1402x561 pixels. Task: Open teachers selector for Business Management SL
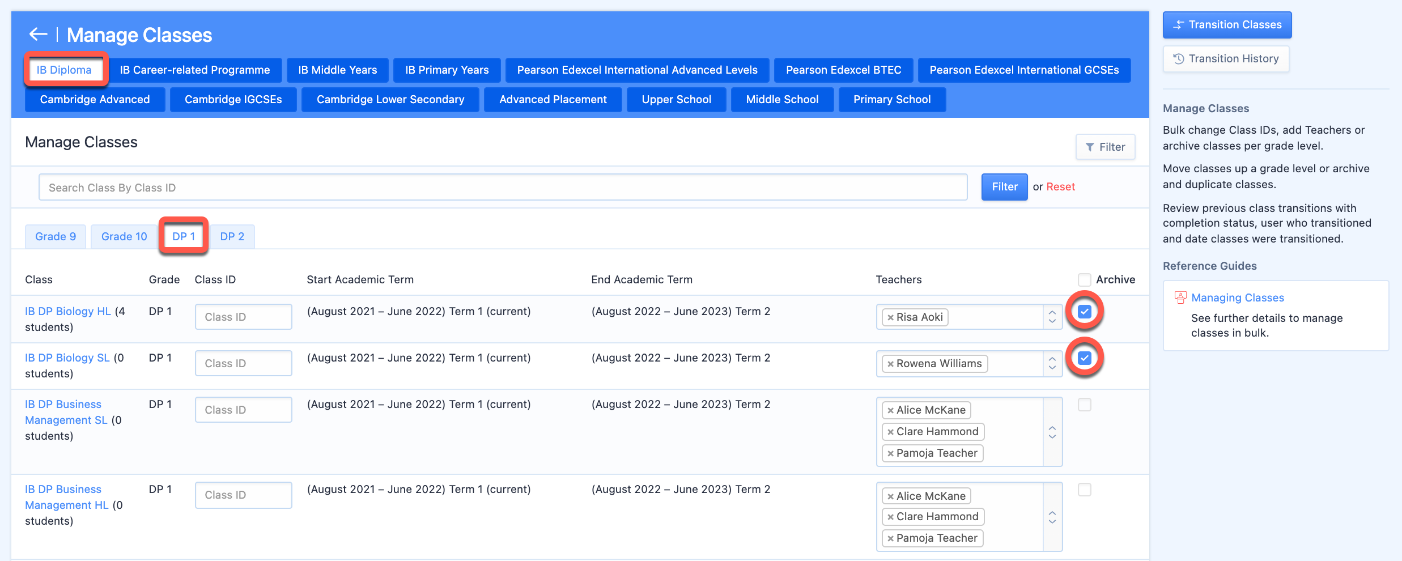pos(1052,432)
